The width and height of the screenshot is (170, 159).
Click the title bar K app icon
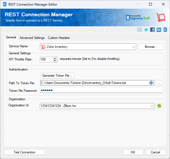point(5,4)
